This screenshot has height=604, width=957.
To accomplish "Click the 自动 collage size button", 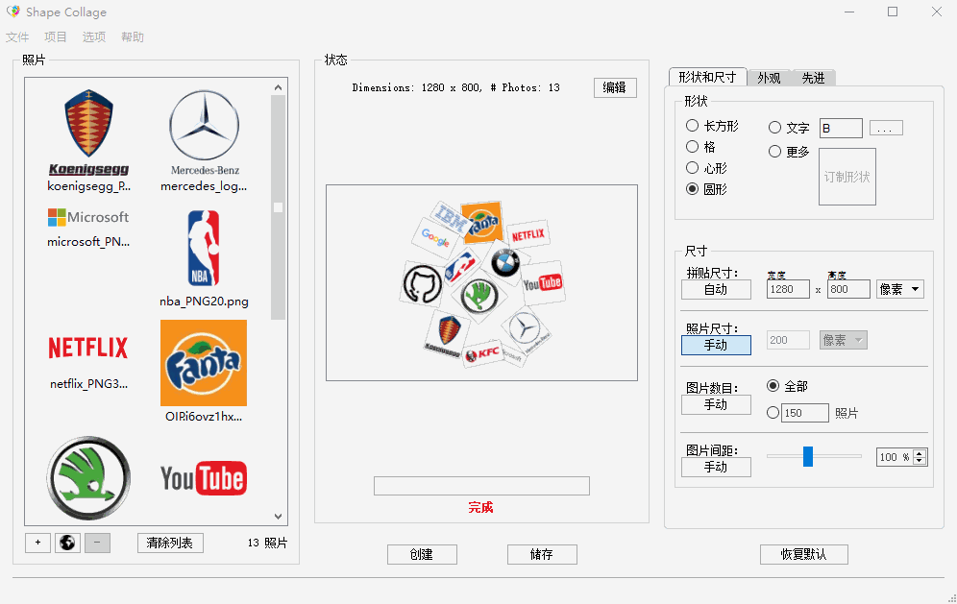I will tap(716, 289).
